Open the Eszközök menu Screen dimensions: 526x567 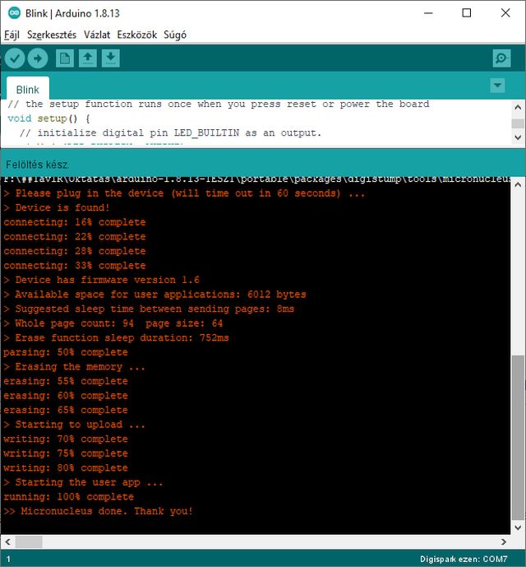(x=136, y=35)
